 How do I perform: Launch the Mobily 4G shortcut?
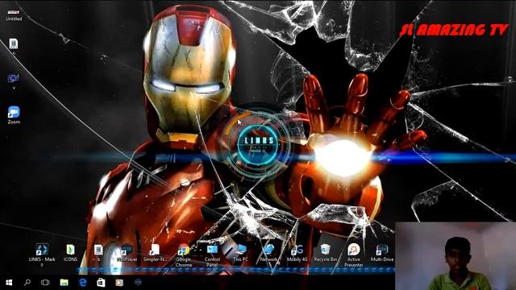(x=297, y=252)
